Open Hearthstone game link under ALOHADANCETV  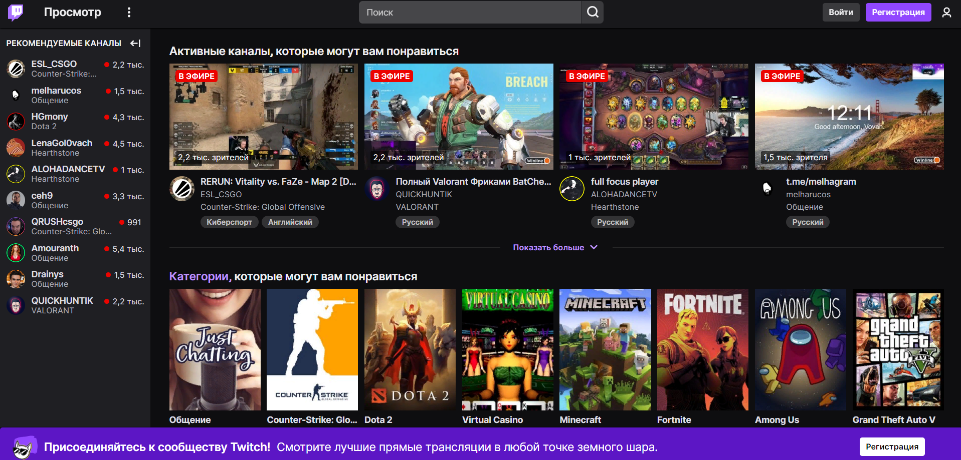click(615, 207)
